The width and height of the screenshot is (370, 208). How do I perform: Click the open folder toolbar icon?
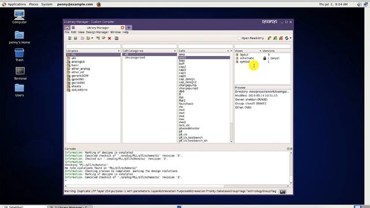tap(88, 38)
